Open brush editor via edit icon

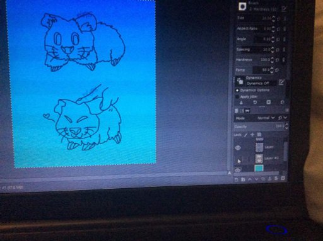[x=284, y=9]
